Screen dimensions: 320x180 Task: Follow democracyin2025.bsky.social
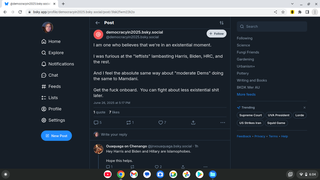[x=216, y=33]
